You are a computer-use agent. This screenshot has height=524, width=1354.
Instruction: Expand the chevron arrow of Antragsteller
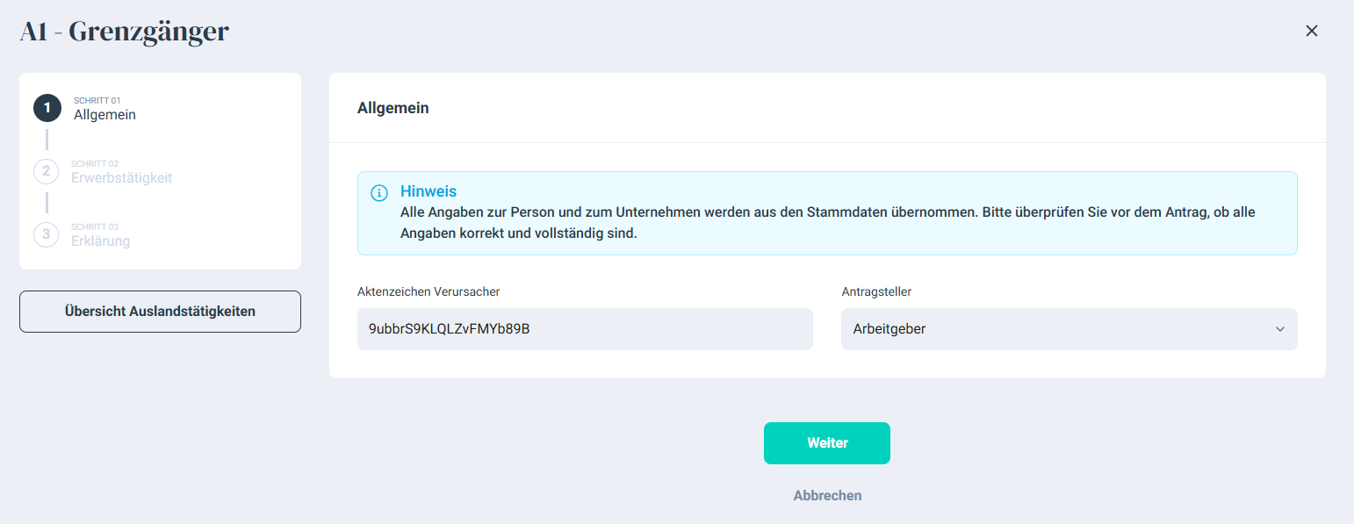tap(1279, 329)
